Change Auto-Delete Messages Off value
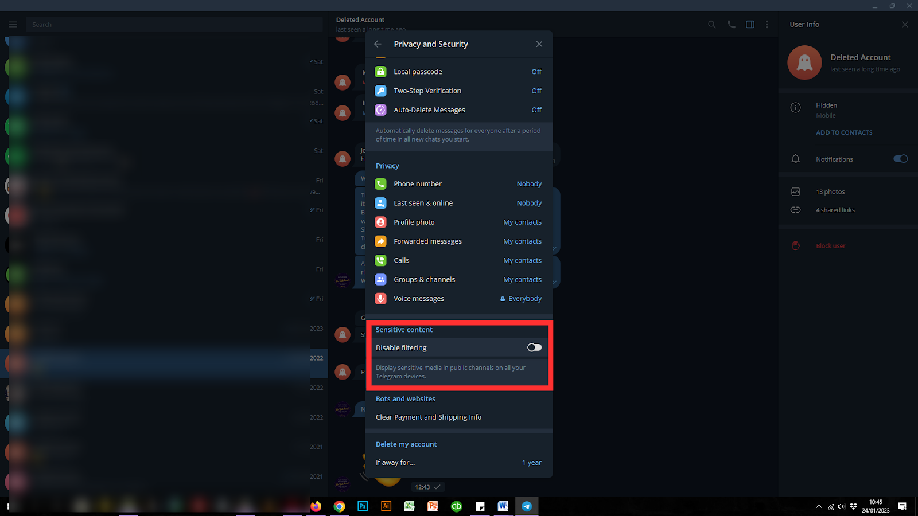Screen dimensions: 918x516 (536, 110)
